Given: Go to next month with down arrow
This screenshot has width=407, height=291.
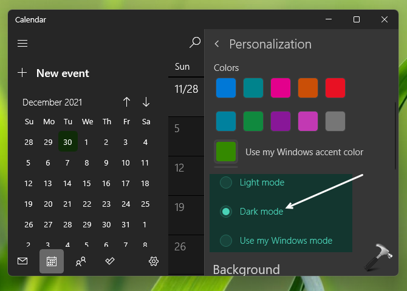Looking at the screenshot, I should coord(146,102).
